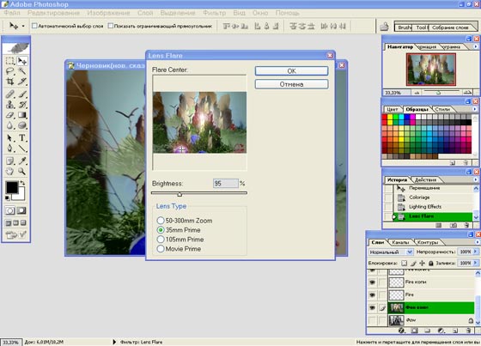Select the Zoom magnifier tool
This screenshot has height=346, width=481.
click(22, 171)
